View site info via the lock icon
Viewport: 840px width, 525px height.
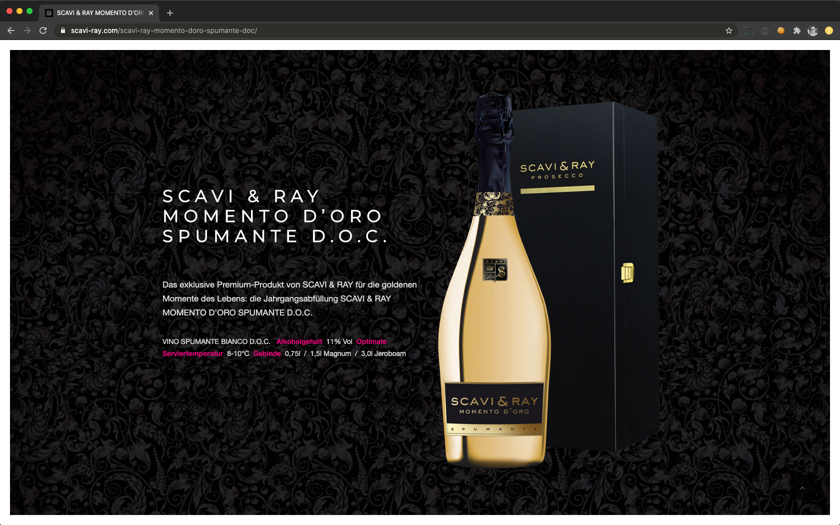[x=63, y=30]
